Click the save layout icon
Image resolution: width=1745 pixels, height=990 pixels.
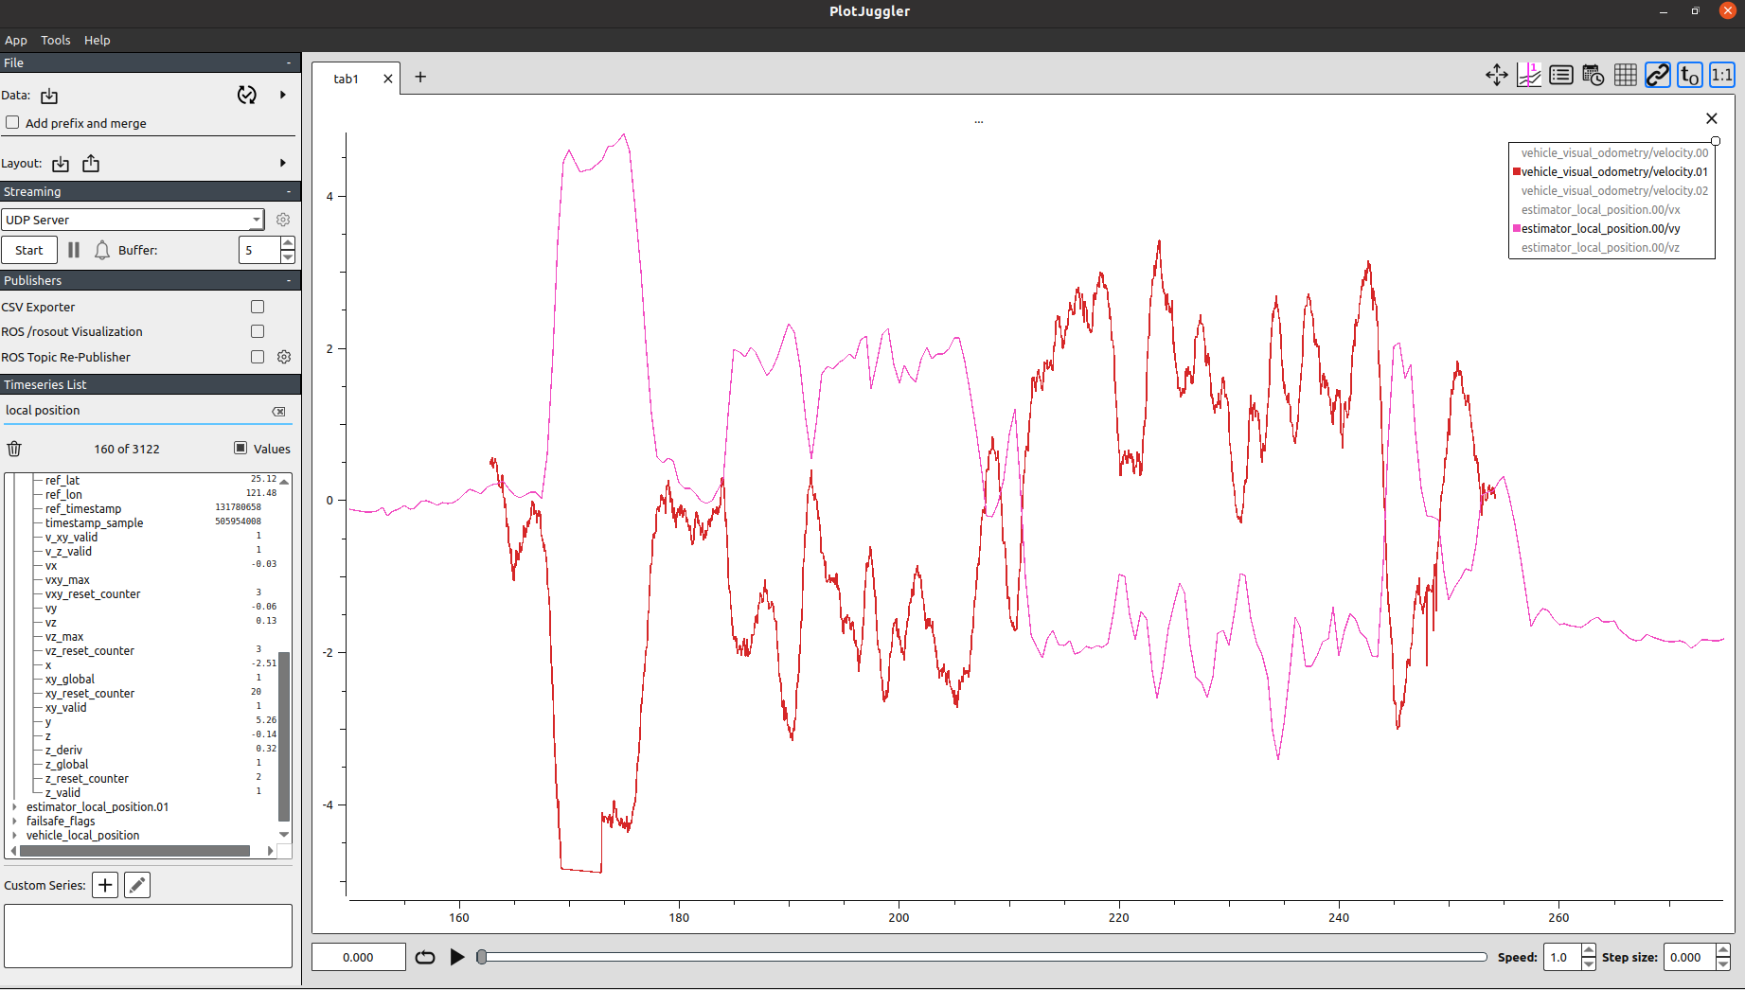tap(91, 164)
